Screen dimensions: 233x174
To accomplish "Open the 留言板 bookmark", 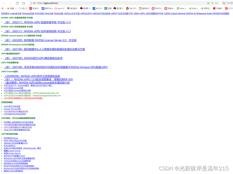I will click(x=72, y=8).
